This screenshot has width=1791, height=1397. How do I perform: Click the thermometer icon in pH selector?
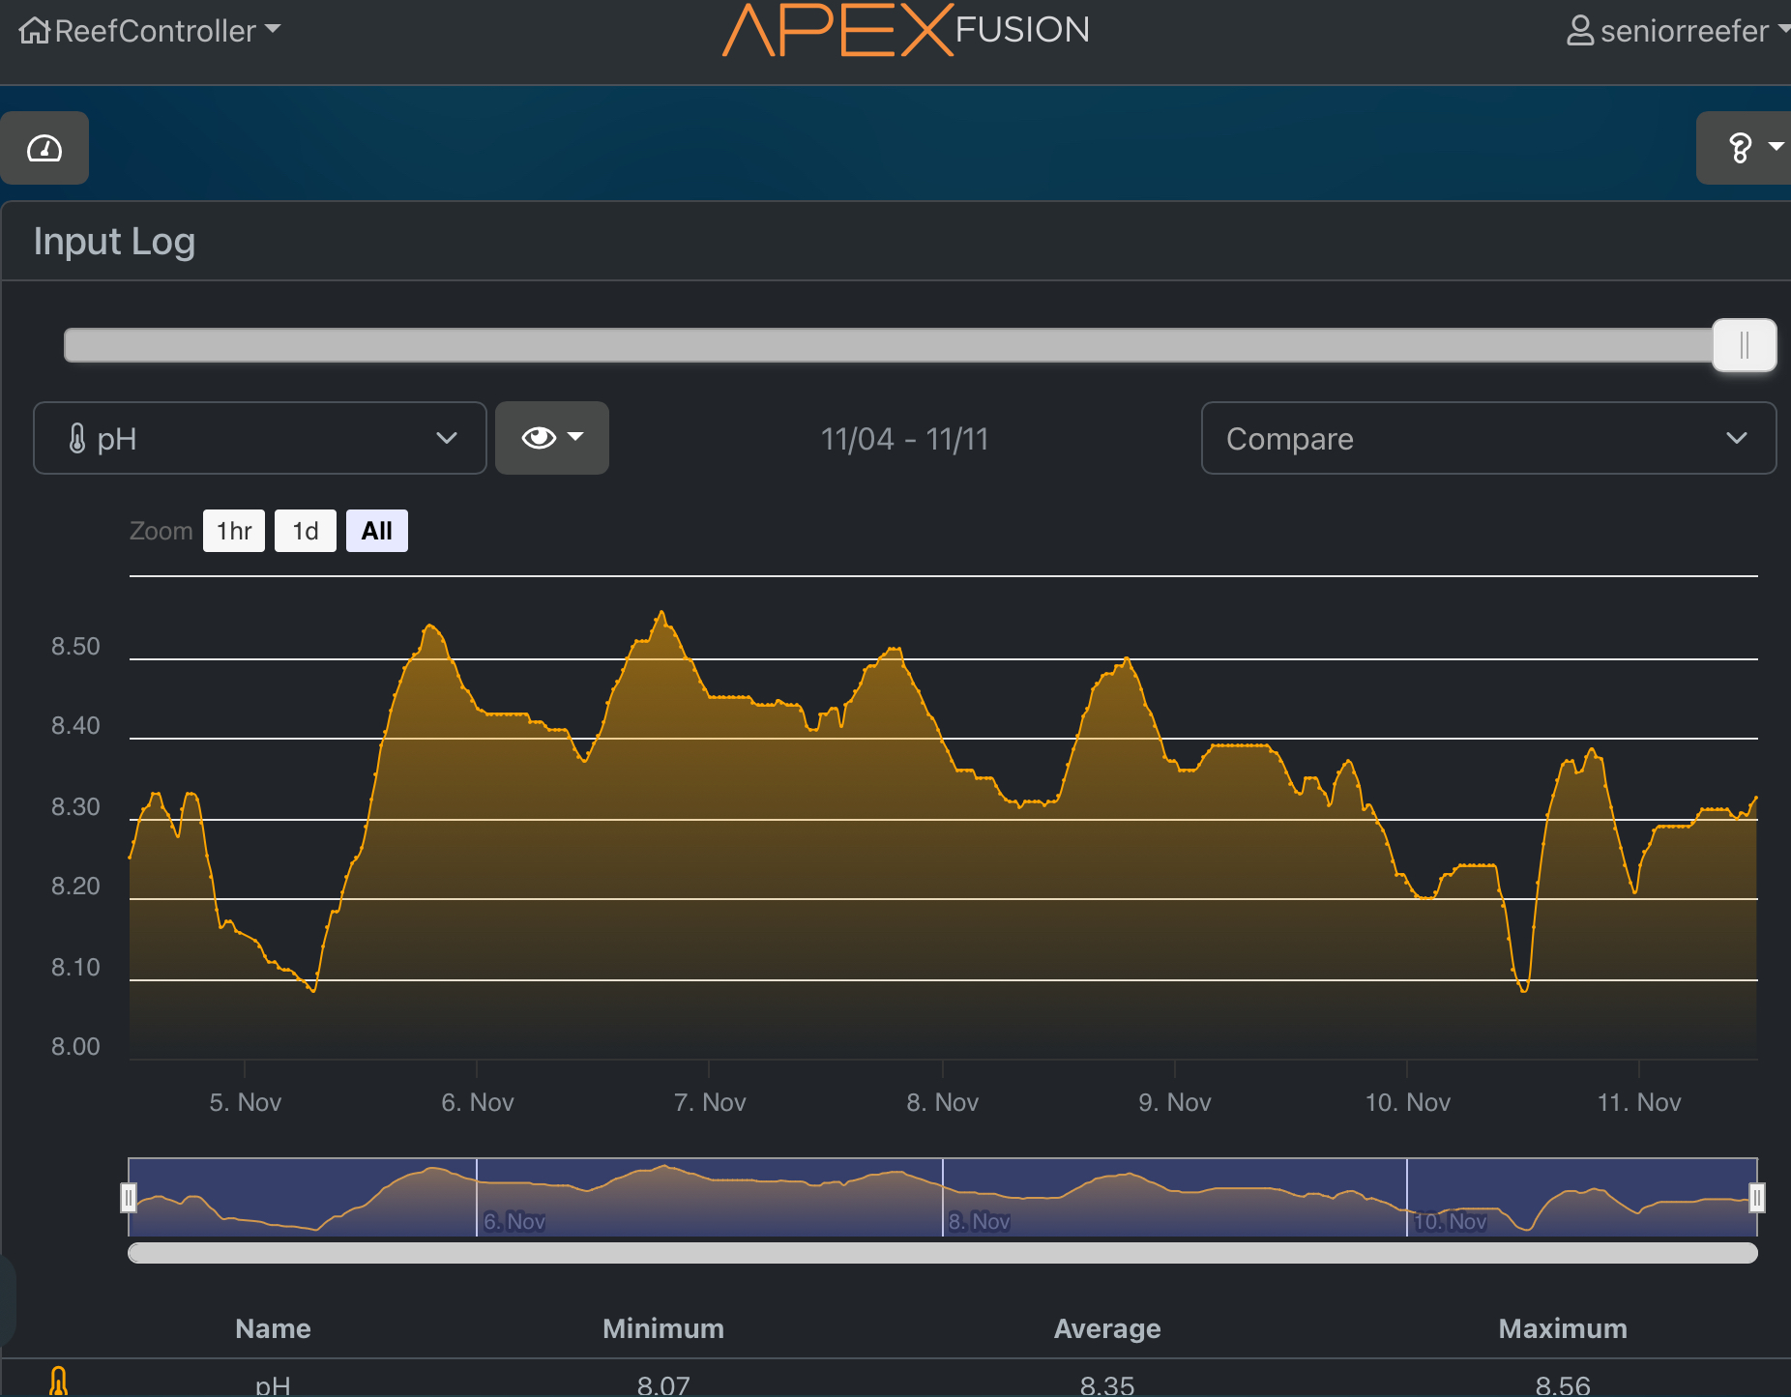pos(77,439)
